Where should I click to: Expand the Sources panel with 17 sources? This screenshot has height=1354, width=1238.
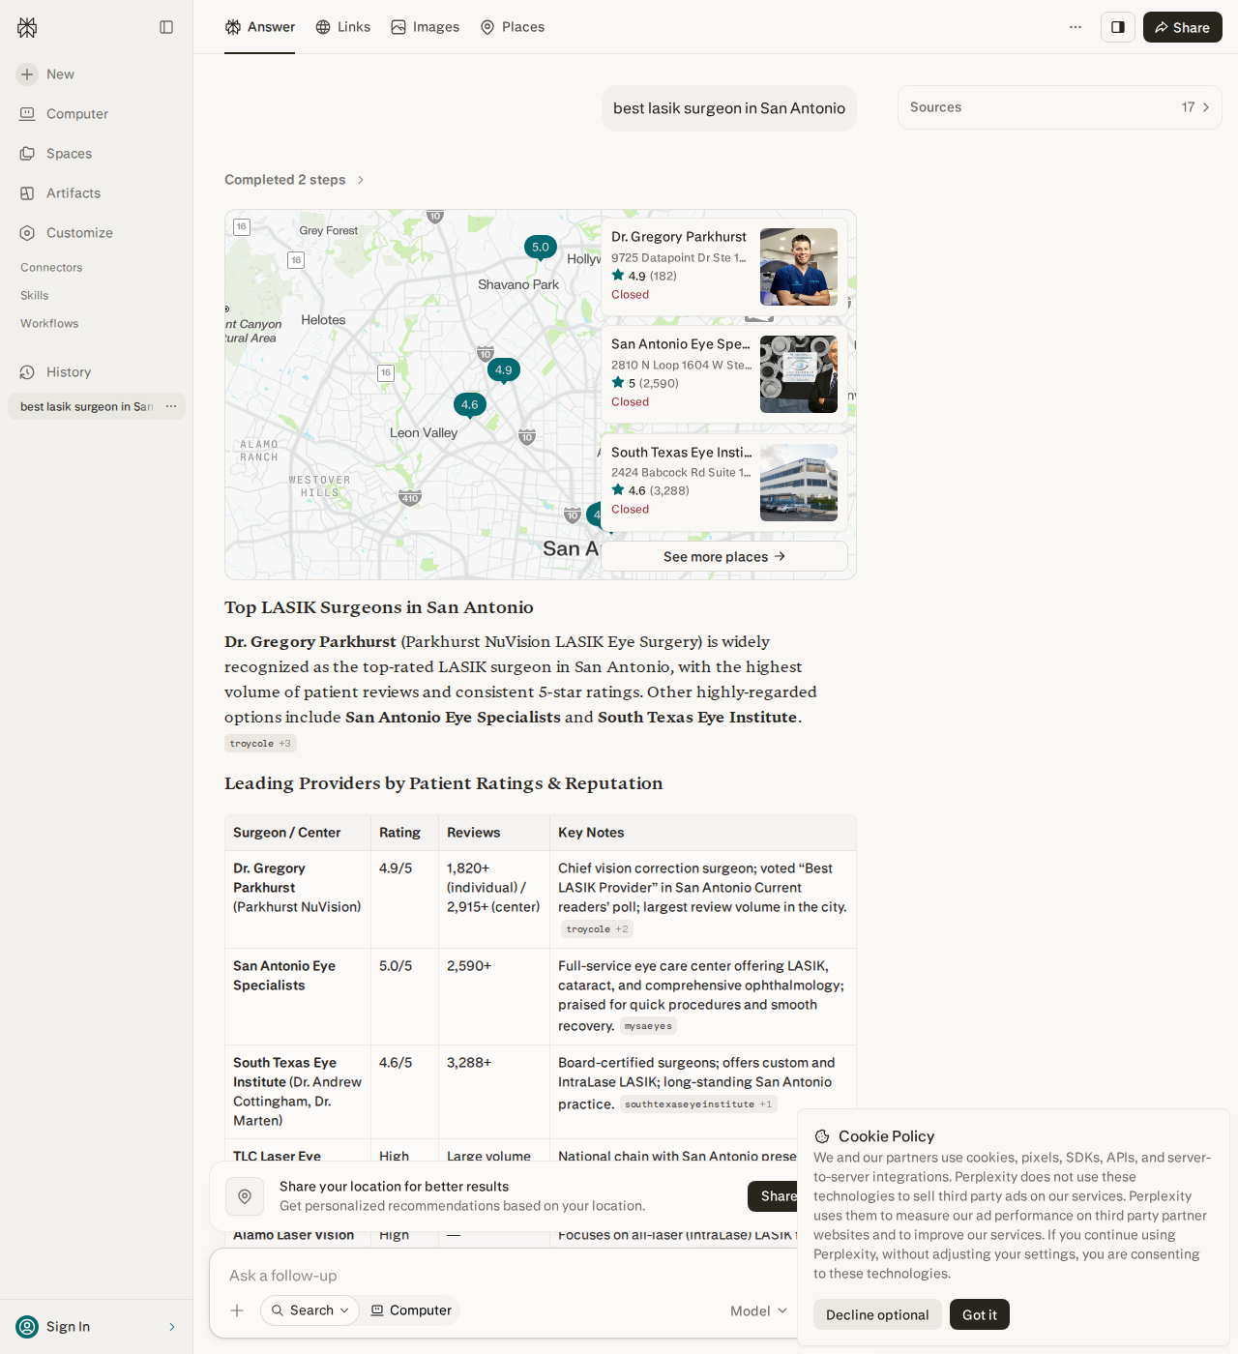click(1059, 107)
